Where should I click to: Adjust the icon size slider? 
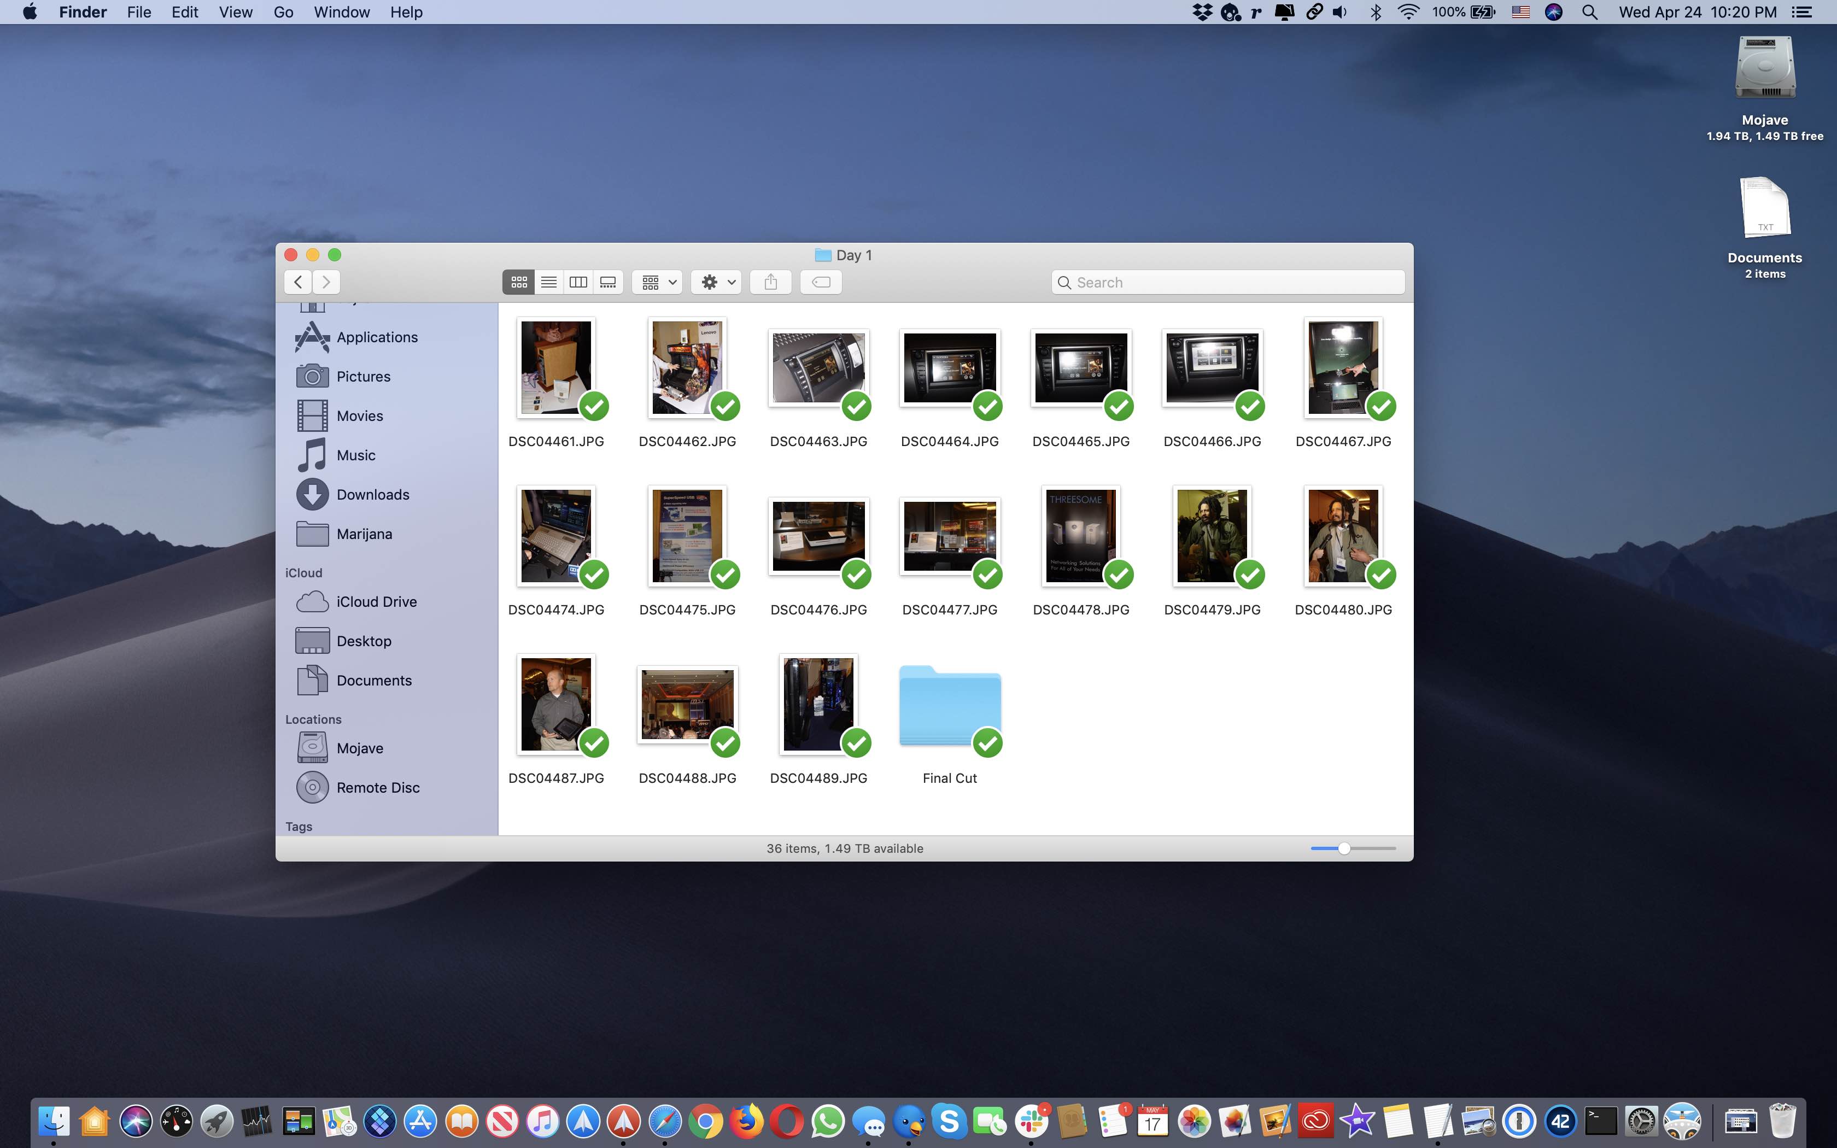(1344, 848)
